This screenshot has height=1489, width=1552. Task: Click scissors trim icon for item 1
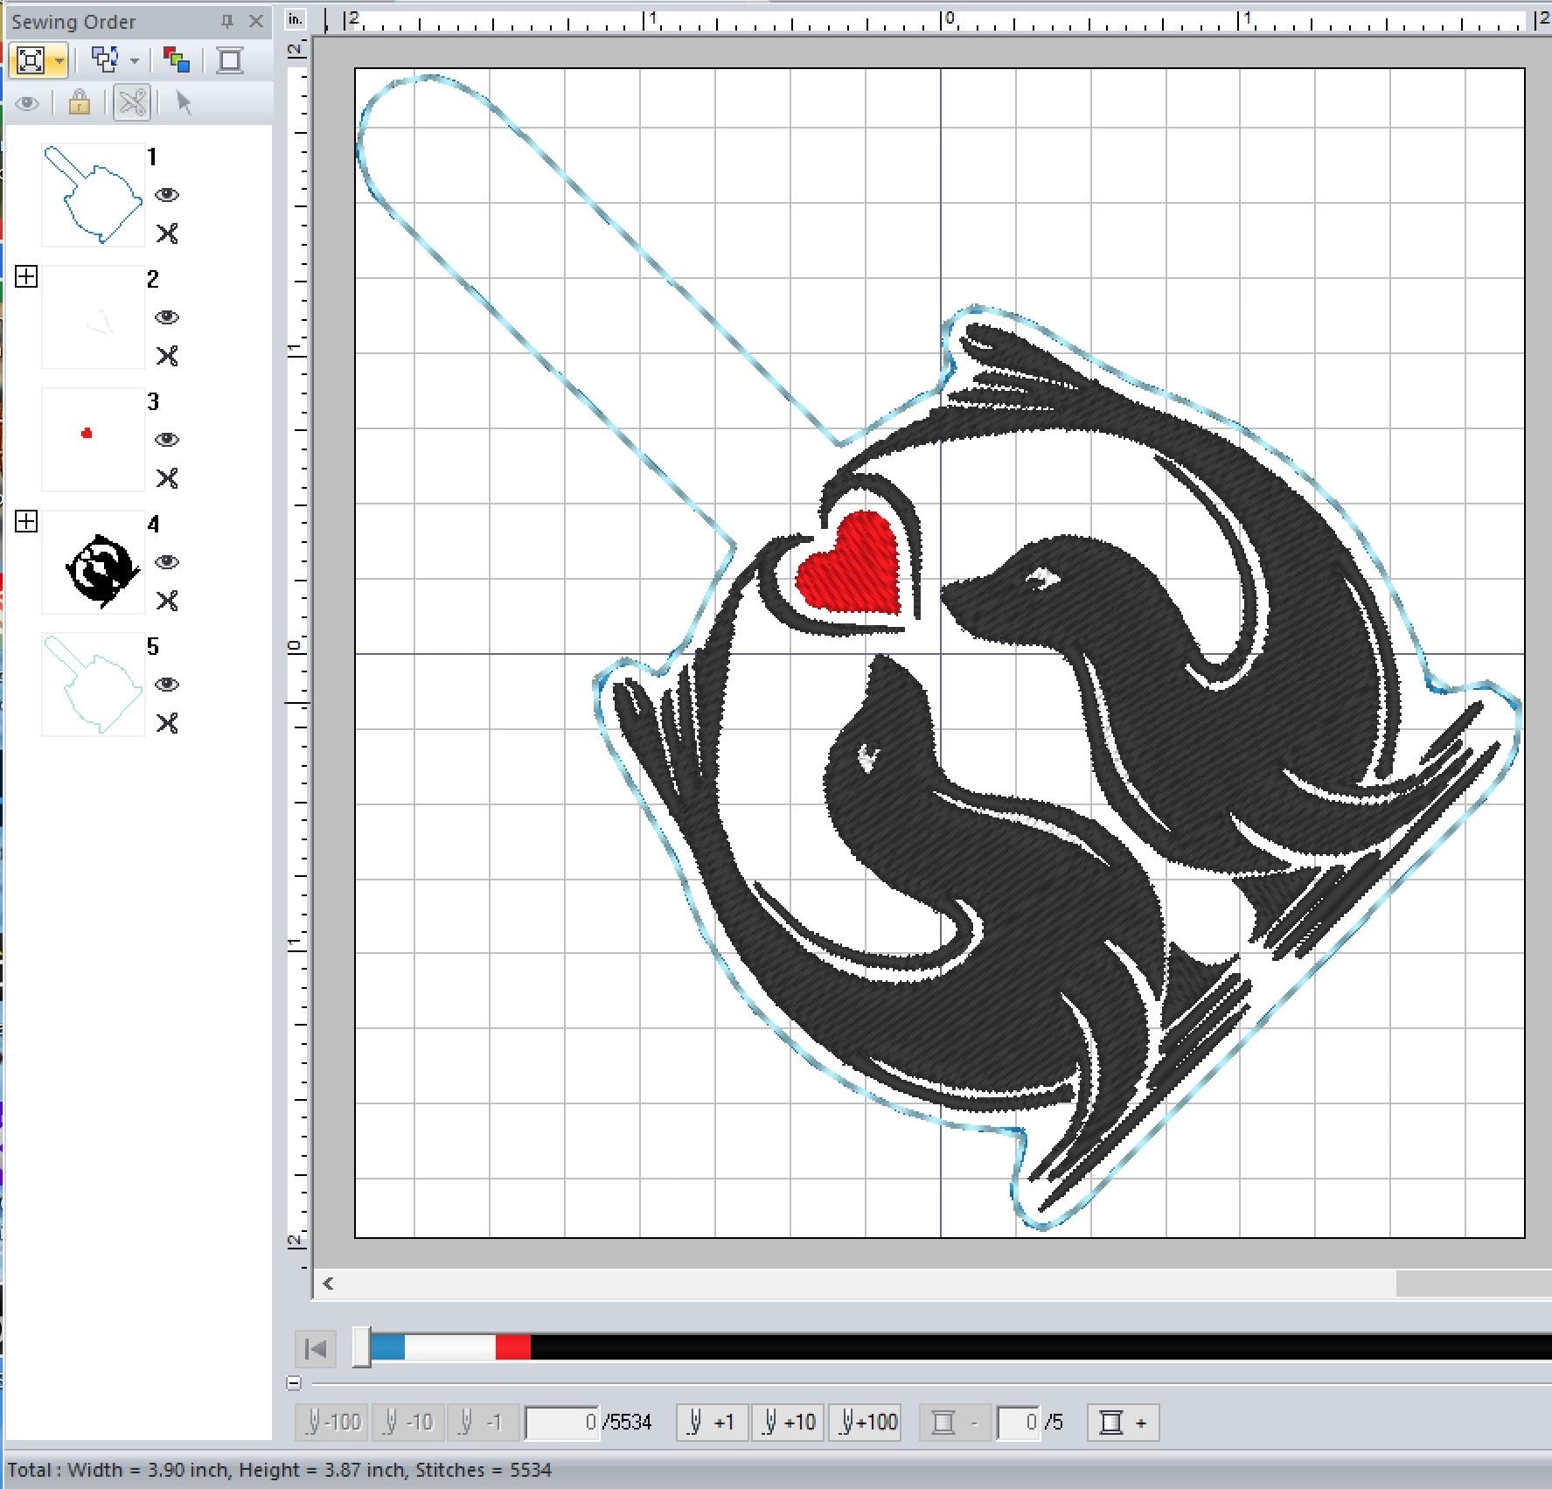(x=167, y=233)
